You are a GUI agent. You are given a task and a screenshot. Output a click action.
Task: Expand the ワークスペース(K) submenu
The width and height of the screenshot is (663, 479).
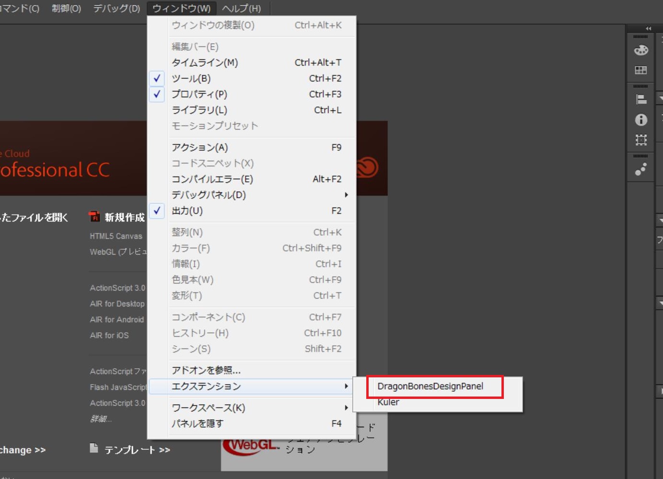[x=252, y=408]
